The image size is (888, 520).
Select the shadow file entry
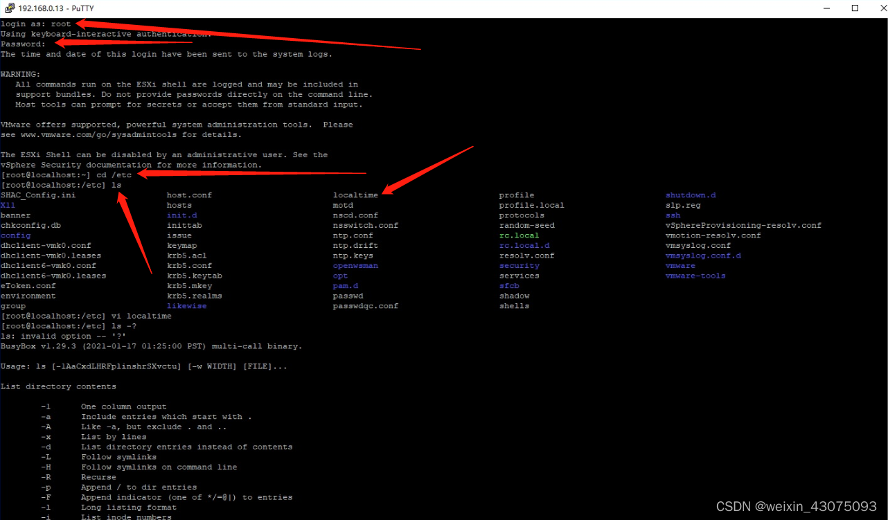tap(515, 296)
